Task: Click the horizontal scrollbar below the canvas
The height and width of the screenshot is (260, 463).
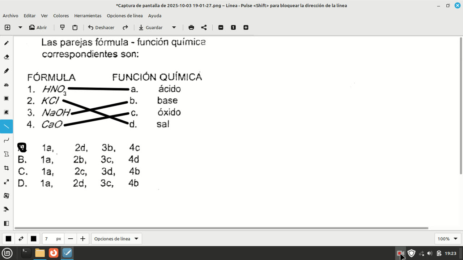Action: (x=221, y=228)
